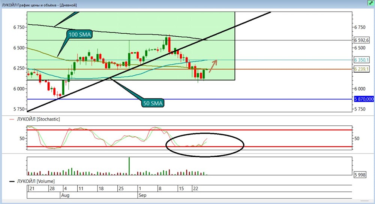This screenshot has height=204, width=375.
Task: Click 6 750 on the right price axis
Action: pos(360,27)
